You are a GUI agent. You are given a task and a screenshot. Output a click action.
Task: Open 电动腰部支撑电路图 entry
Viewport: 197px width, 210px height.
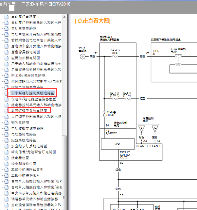point(27,128)
